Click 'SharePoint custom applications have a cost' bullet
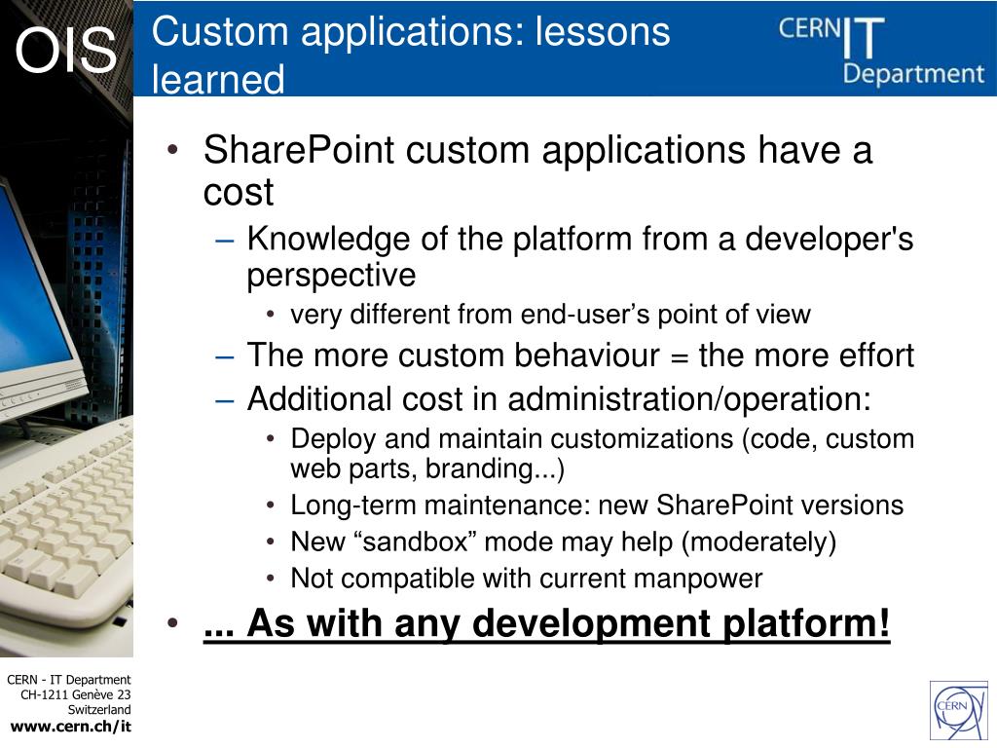This screenshot has width=997, height=748. 537,170
